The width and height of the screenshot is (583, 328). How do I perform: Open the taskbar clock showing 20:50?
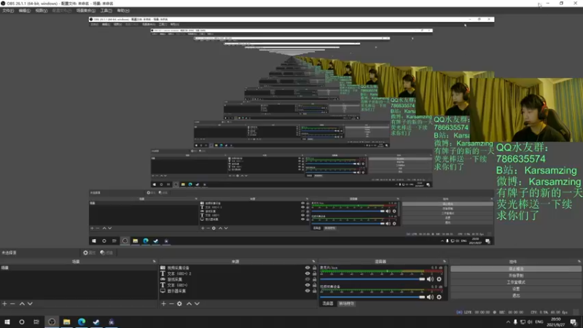(556, 322)
